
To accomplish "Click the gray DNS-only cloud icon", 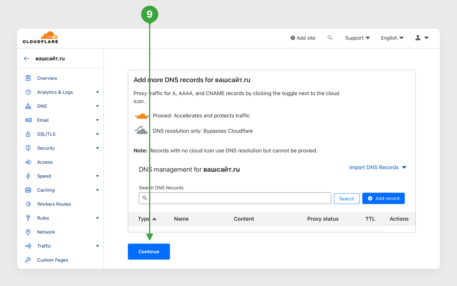I will [141, 130].
